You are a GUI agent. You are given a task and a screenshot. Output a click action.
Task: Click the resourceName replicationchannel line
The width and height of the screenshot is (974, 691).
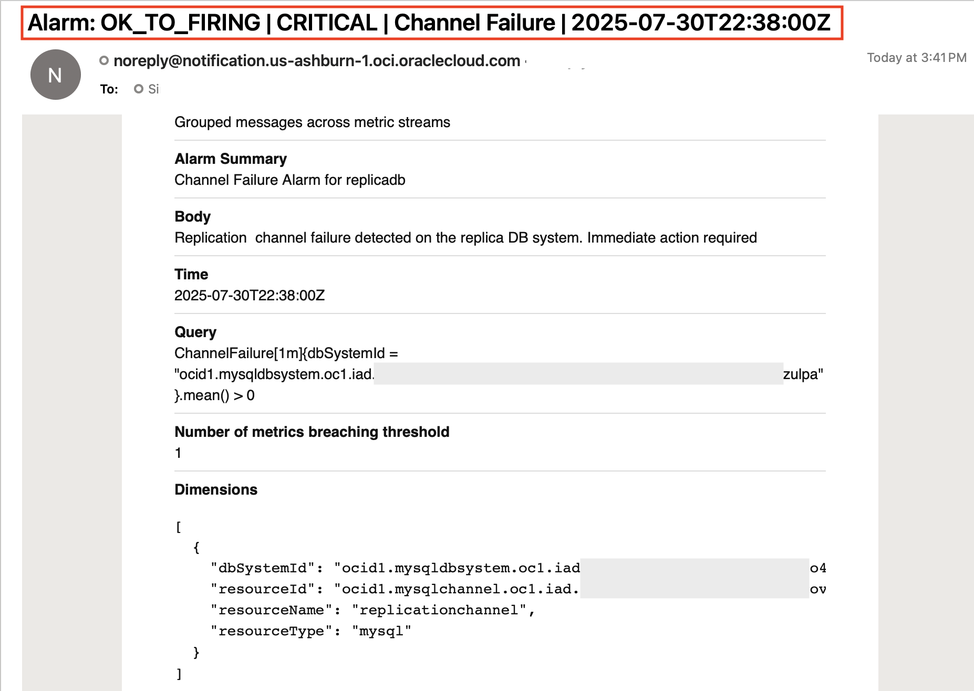(372, 610)
